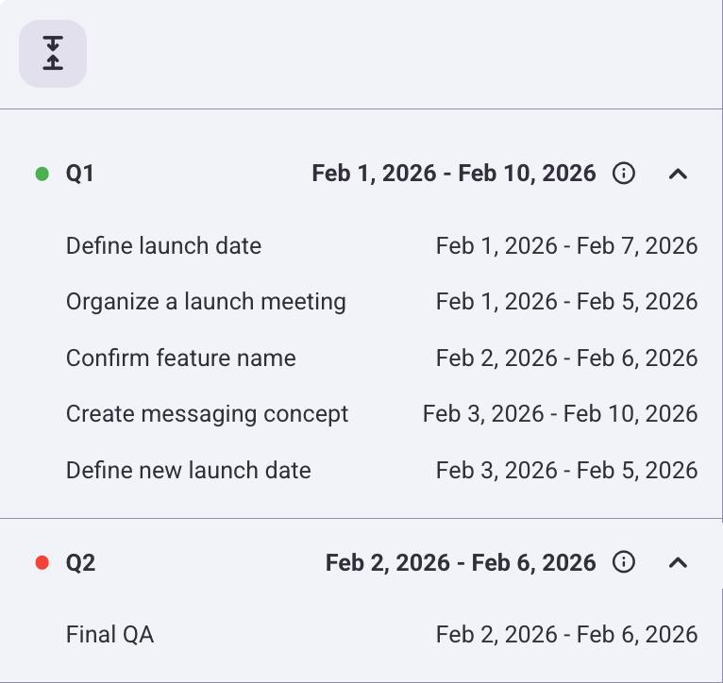The height and width of the screenshot is (683, 723).
Task: Open the Q1 info icon
Action: tap(624, 174)
